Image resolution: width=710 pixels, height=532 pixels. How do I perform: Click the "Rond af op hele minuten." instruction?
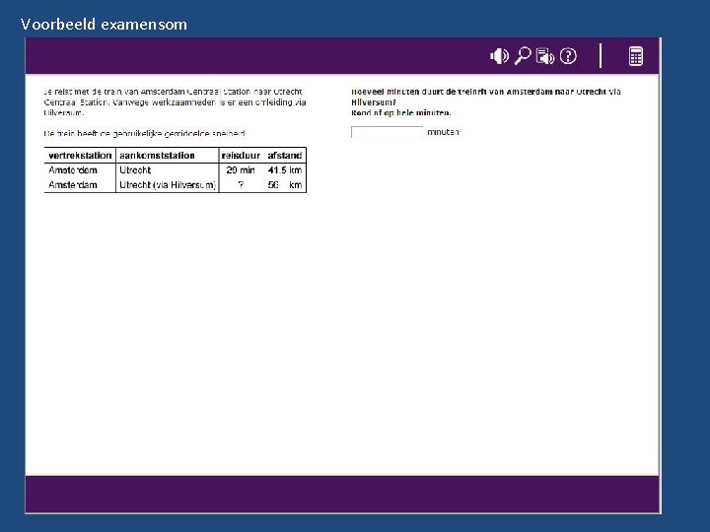(x=400, y=112)
